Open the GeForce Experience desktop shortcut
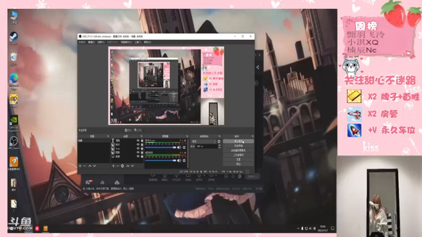This screenshot has height=237, width=422. point(14,124)
